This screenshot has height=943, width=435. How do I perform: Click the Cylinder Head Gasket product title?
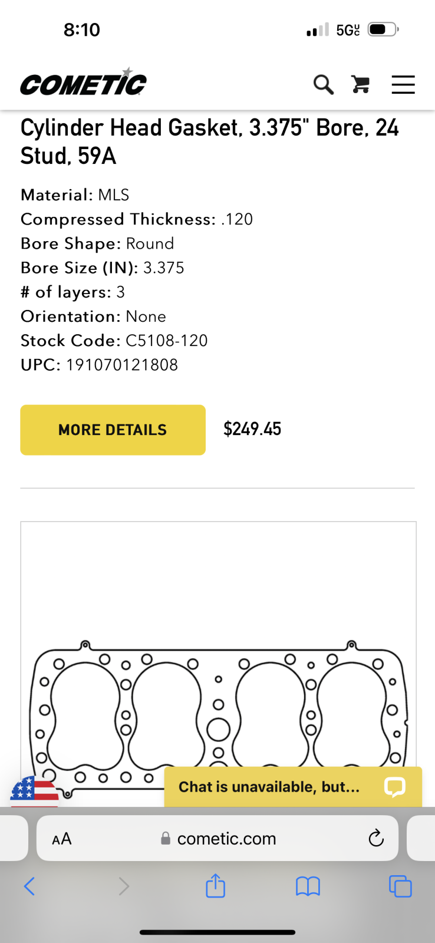(x=210, y=141)
